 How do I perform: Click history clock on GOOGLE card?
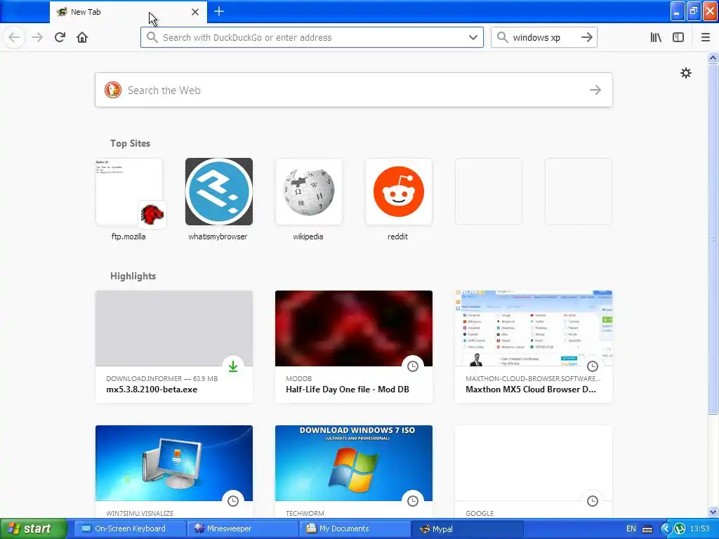pyautogui.click(x=593, y=501)
